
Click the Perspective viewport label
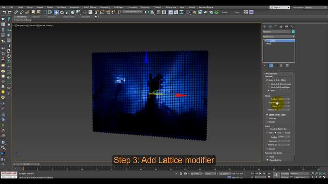(22, 25)
